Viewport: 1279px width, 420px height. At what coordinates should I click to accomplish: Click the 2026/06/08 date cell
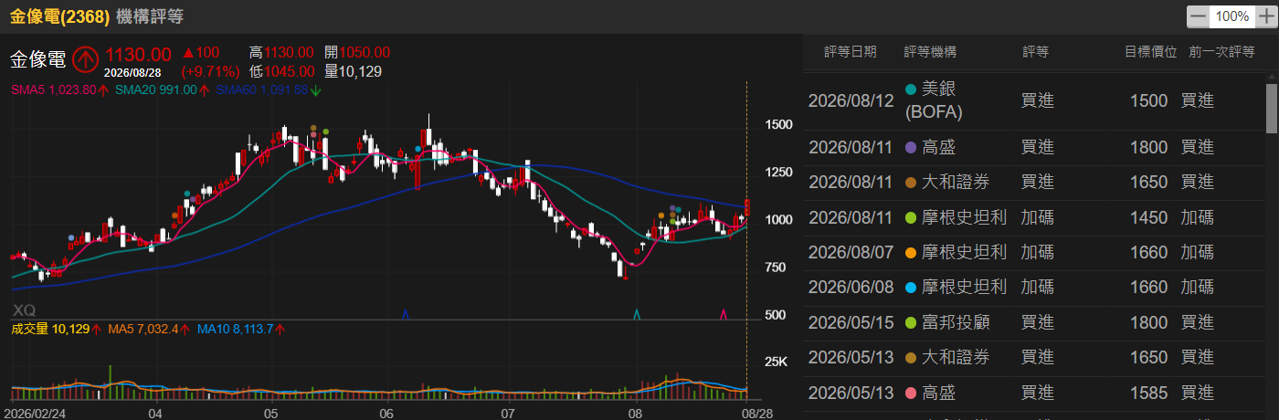[x=851, y=288]
